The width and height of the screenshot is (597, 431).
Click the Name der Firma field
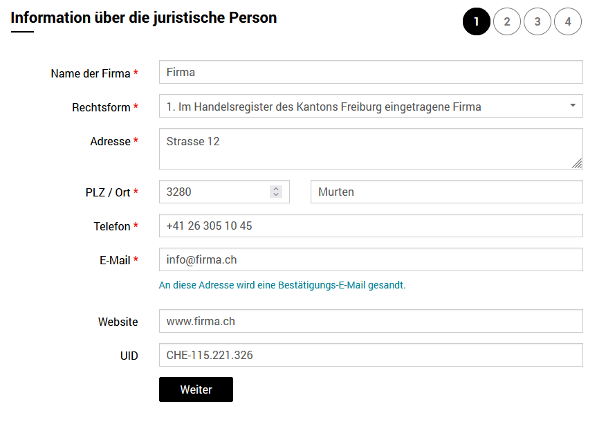(371, 72)
